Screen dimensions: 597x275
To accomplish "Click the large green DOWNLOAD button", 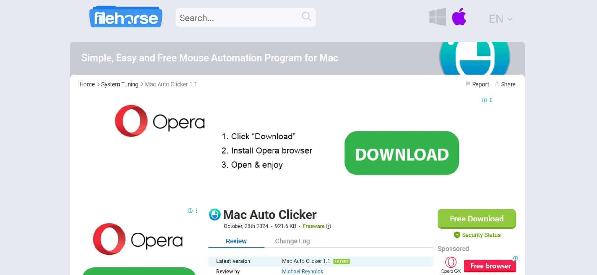I will tap(401, 153).
